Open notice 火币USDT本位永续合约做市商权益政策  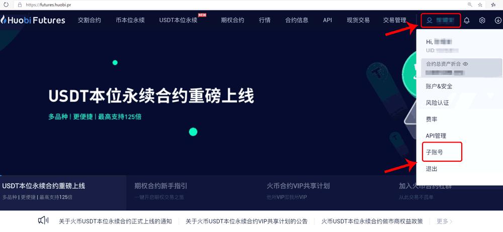372,221
